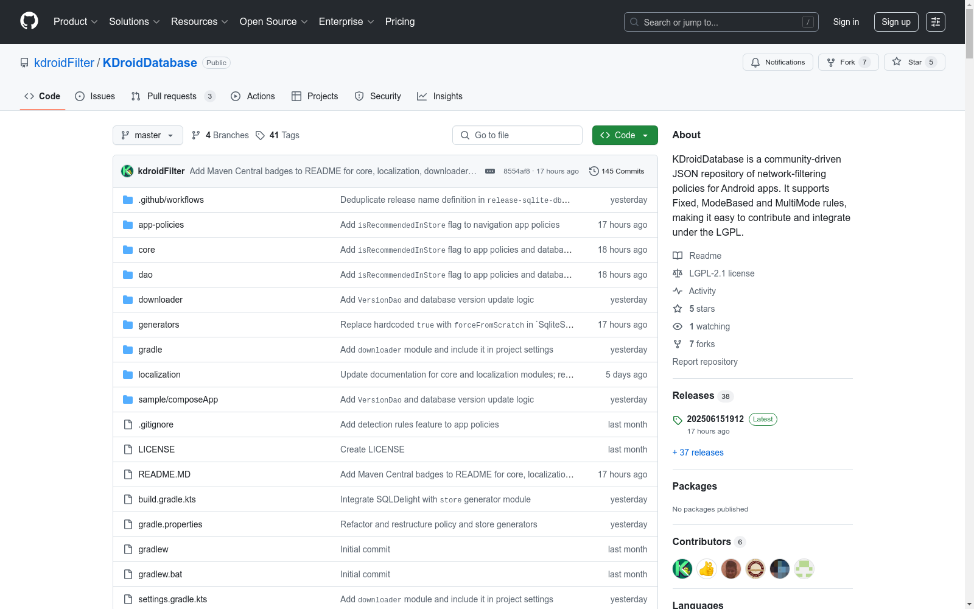Open the 41 Tags list
This screenshot has width=974, height=609.
coord(278,135)
